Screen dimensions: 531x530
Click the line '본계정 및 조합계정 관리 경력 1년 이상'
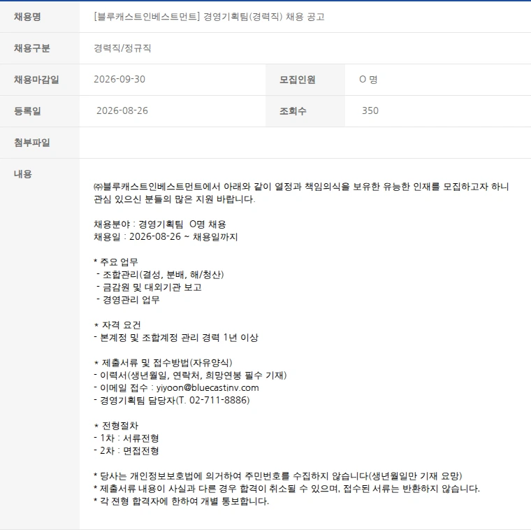[x=179, y=338]
